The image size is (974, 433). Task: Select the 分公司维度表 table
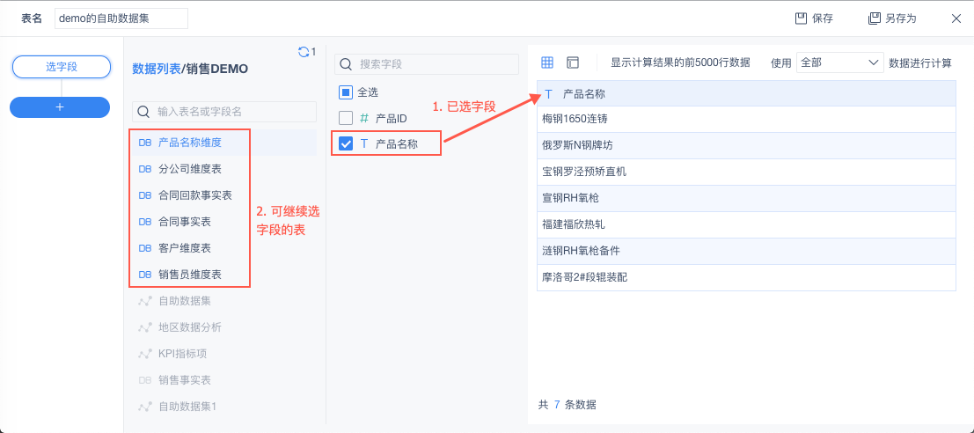pyautogui.click(x=189, y=169)
